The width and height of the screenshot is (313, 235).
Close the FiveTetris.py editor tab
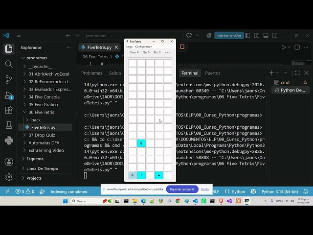[x=116, y=47]
